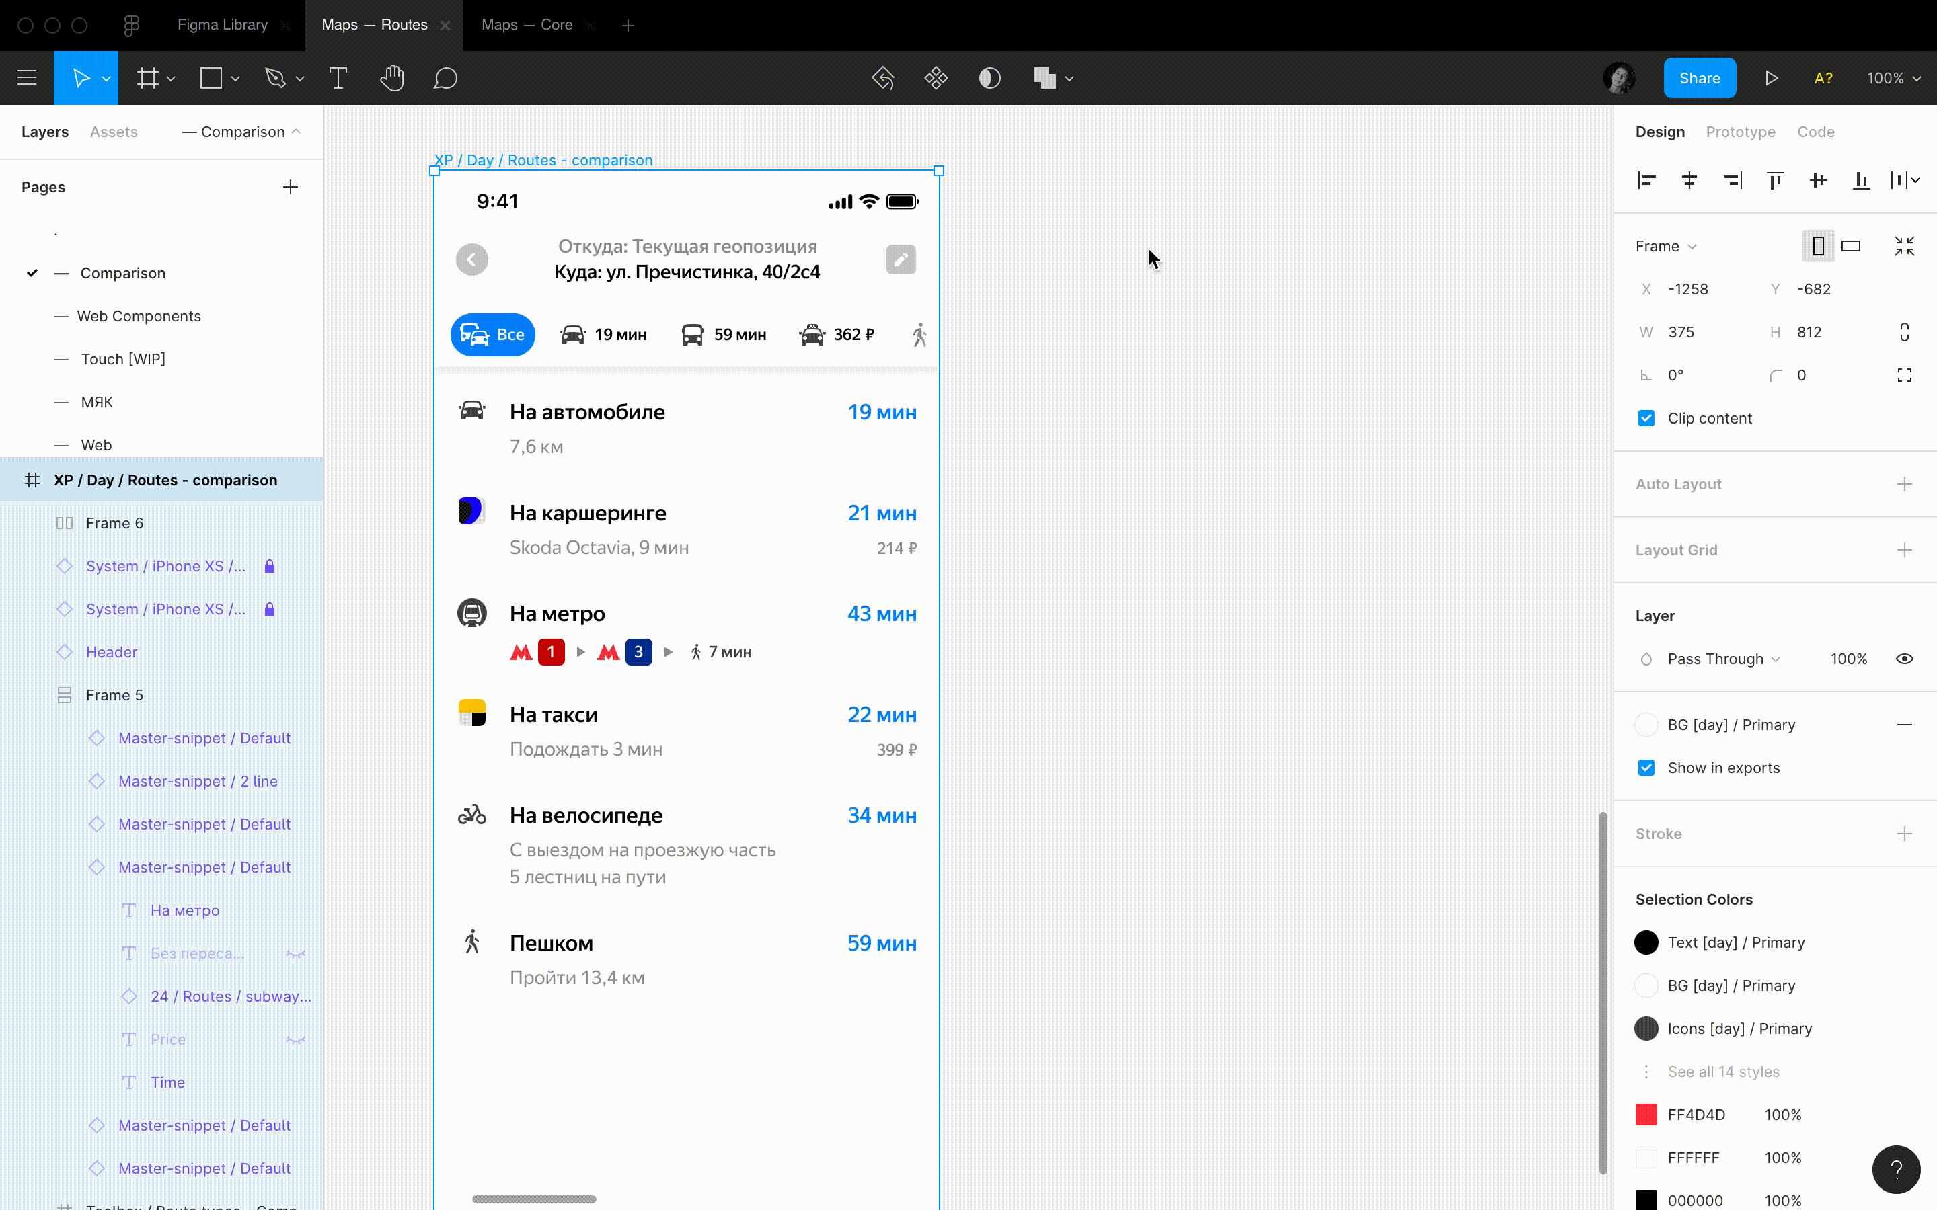
Task: Click the Present play icon
Action: tap(1772, 77)
